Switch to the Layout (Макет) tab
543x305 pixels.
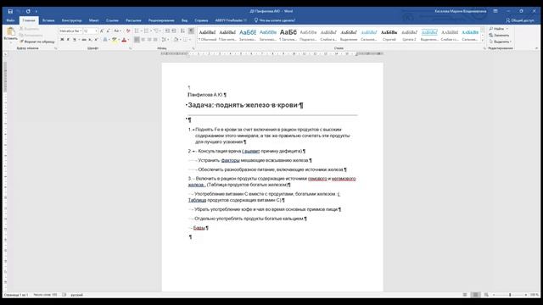coord(94,20)
